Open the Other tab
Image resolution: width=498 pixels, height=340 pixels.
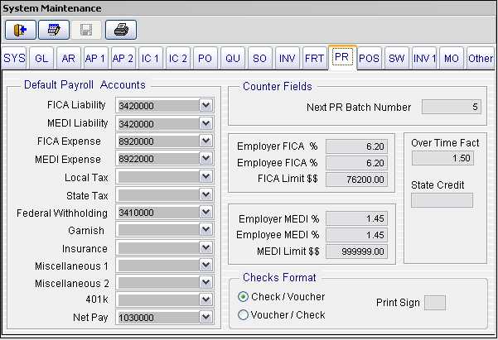(x=481, y=59)
